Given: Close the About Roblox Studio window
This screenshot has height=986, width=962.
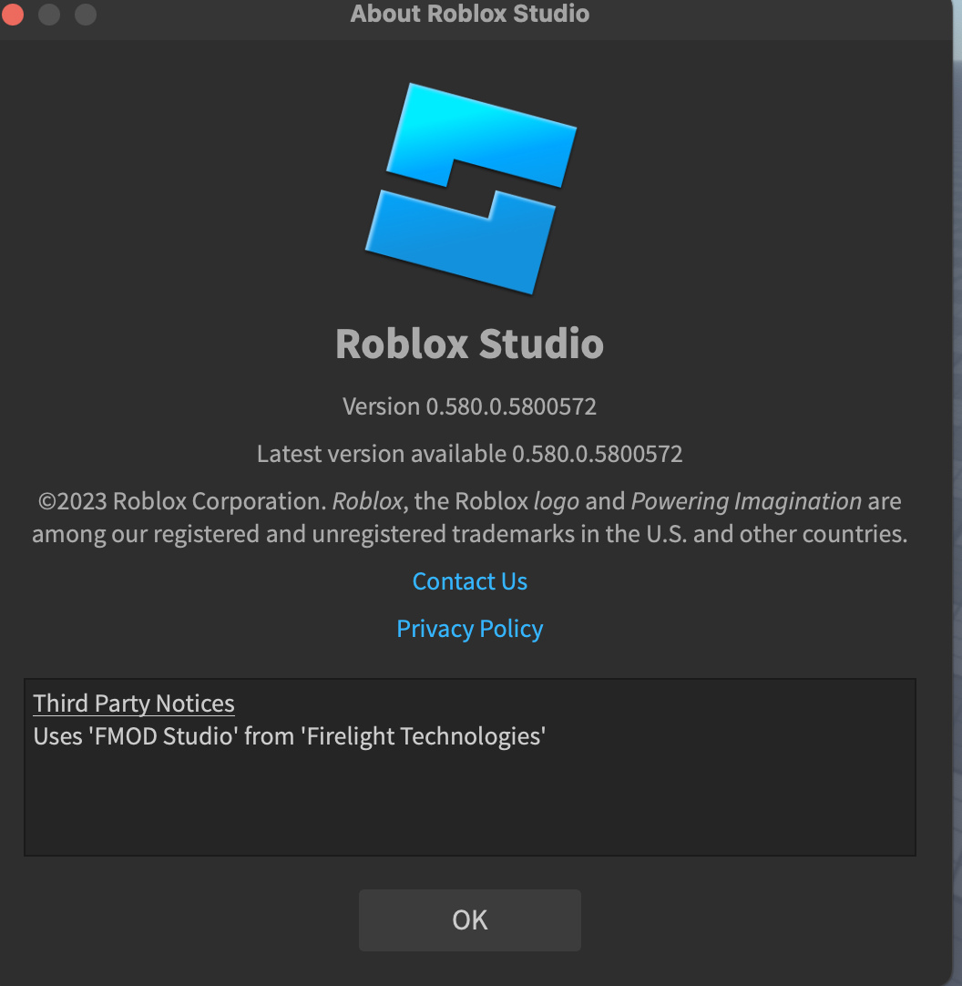Looking at the screenshot, I should 13,14.
